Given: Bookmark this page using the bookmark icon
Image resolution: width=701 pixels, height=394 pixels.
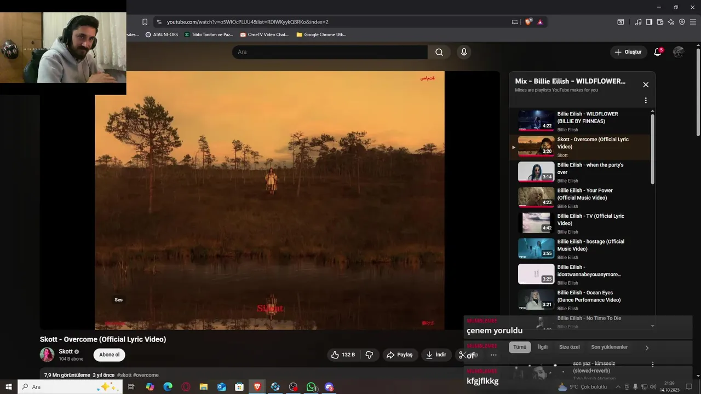Looking at the screenshot, I should (145, 22).
